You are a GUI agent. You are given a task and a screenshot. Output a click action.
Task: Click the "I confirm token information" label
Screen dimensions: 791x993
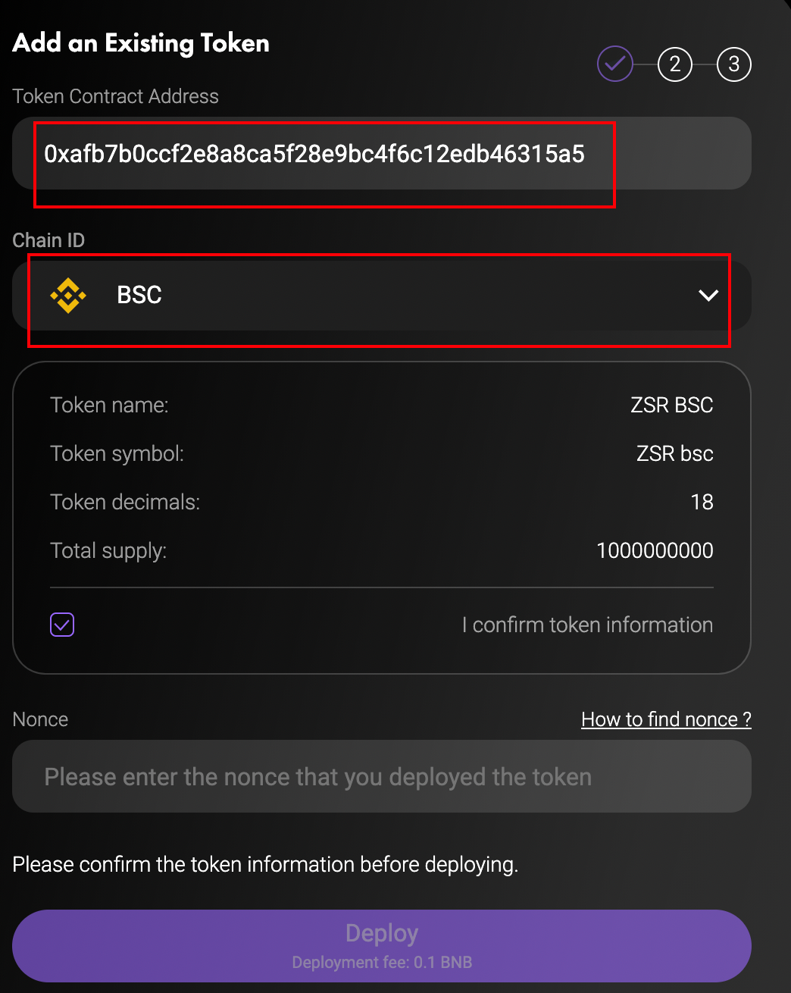(587, 625)
